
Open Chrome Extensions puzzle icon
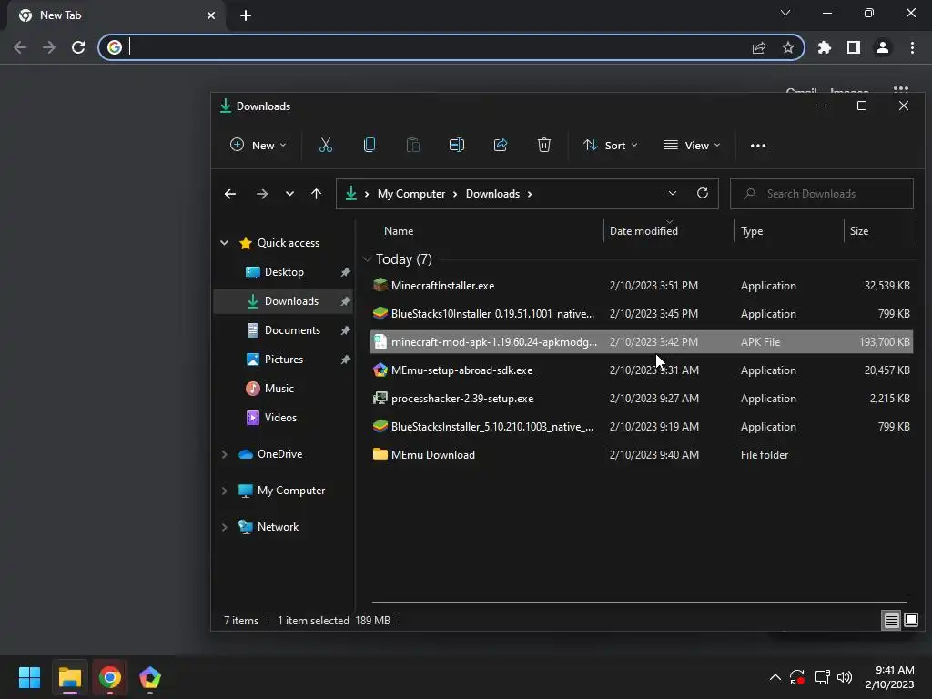(824, 47)
